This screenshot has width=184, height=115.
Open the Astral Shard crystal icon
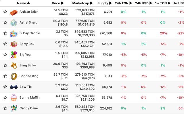14,22
